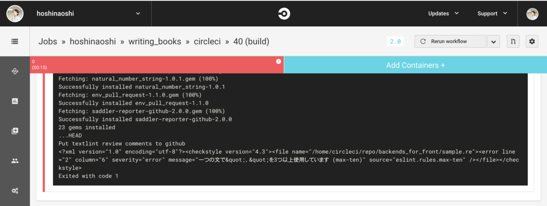Select the container 0 red tab
The width and height of the screenshot is (547, 206).
tap(157, 65)
